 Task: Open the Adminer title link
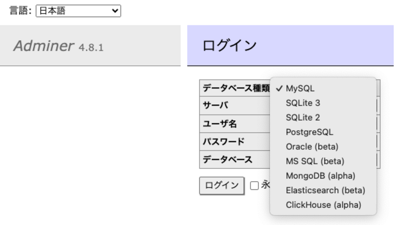point(43,46)
